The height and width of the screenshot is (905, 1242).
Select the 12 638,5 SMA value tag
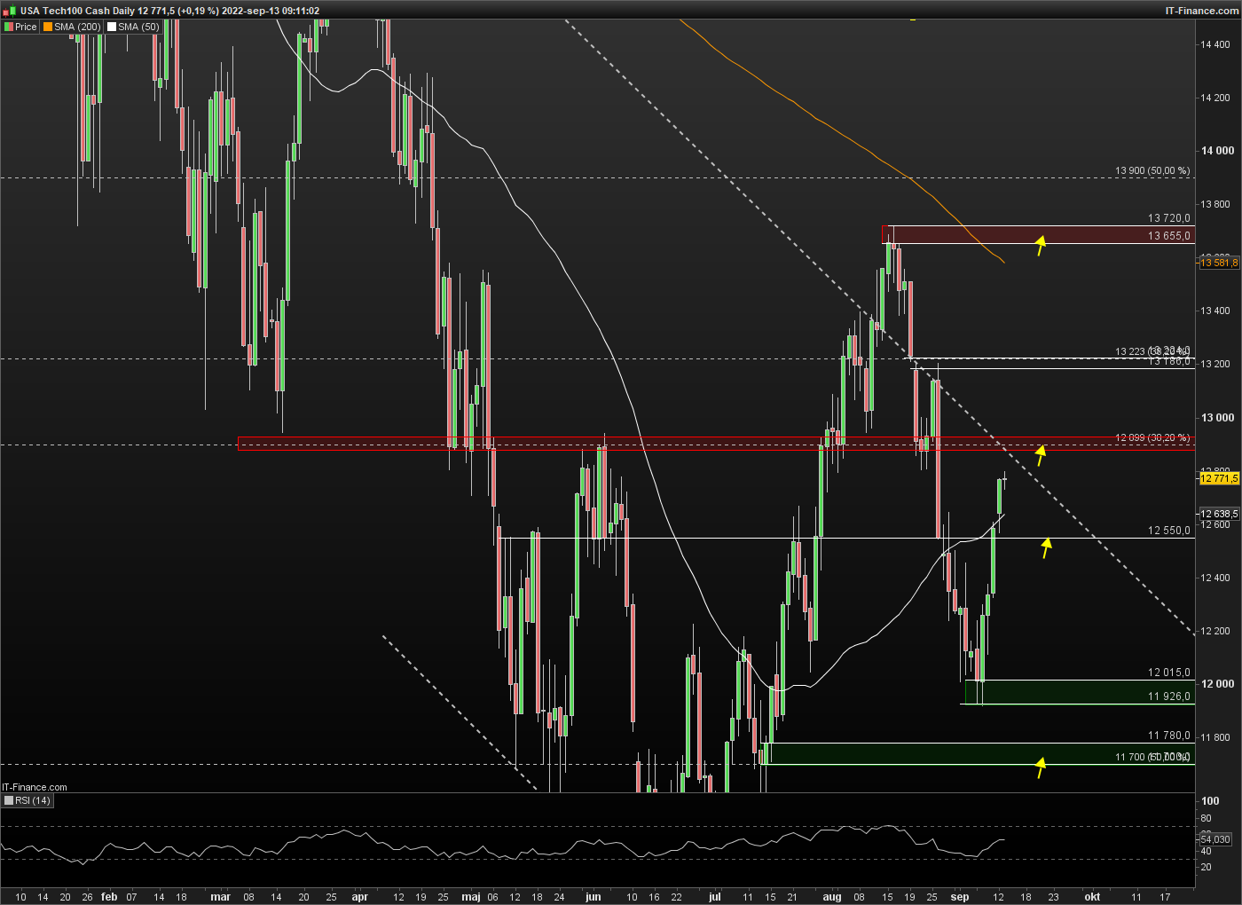pyautogui.click(x=1219, y=514)
